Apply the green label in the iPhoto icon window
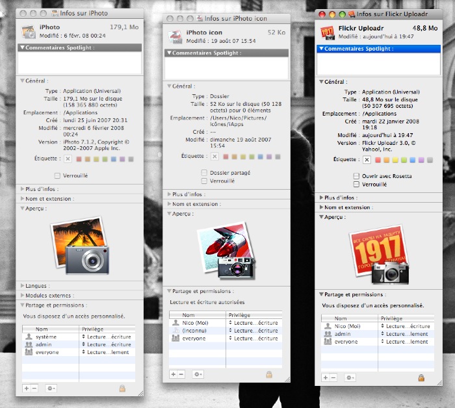Screen dimensions: 455x408 point(252,157)
